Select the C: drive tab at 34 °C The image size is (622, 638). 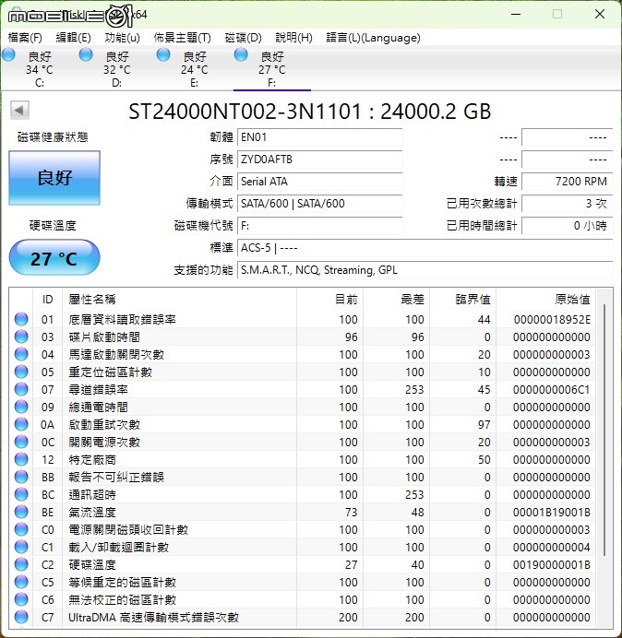[x=39, y=69]
